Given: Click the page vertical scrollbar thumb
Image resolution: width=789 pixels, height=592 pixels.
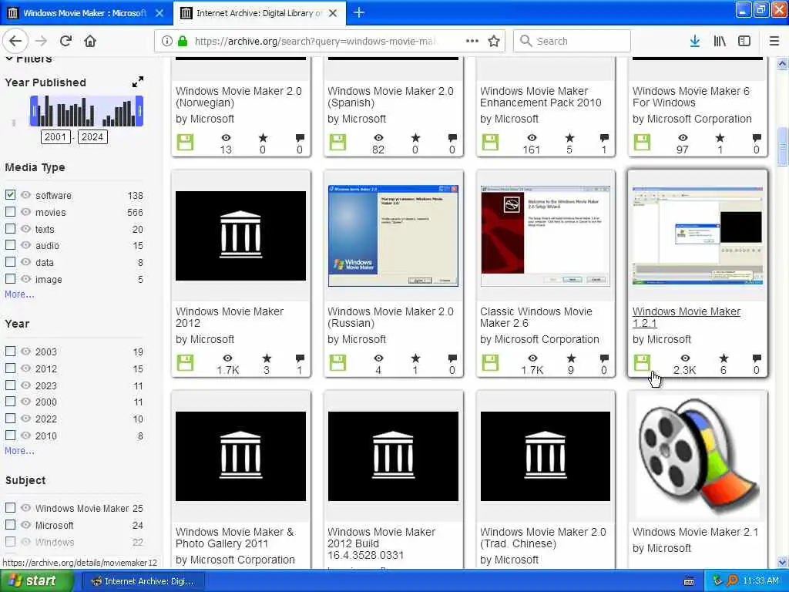Looking at the screenshot, I should [x=782, y=146].
